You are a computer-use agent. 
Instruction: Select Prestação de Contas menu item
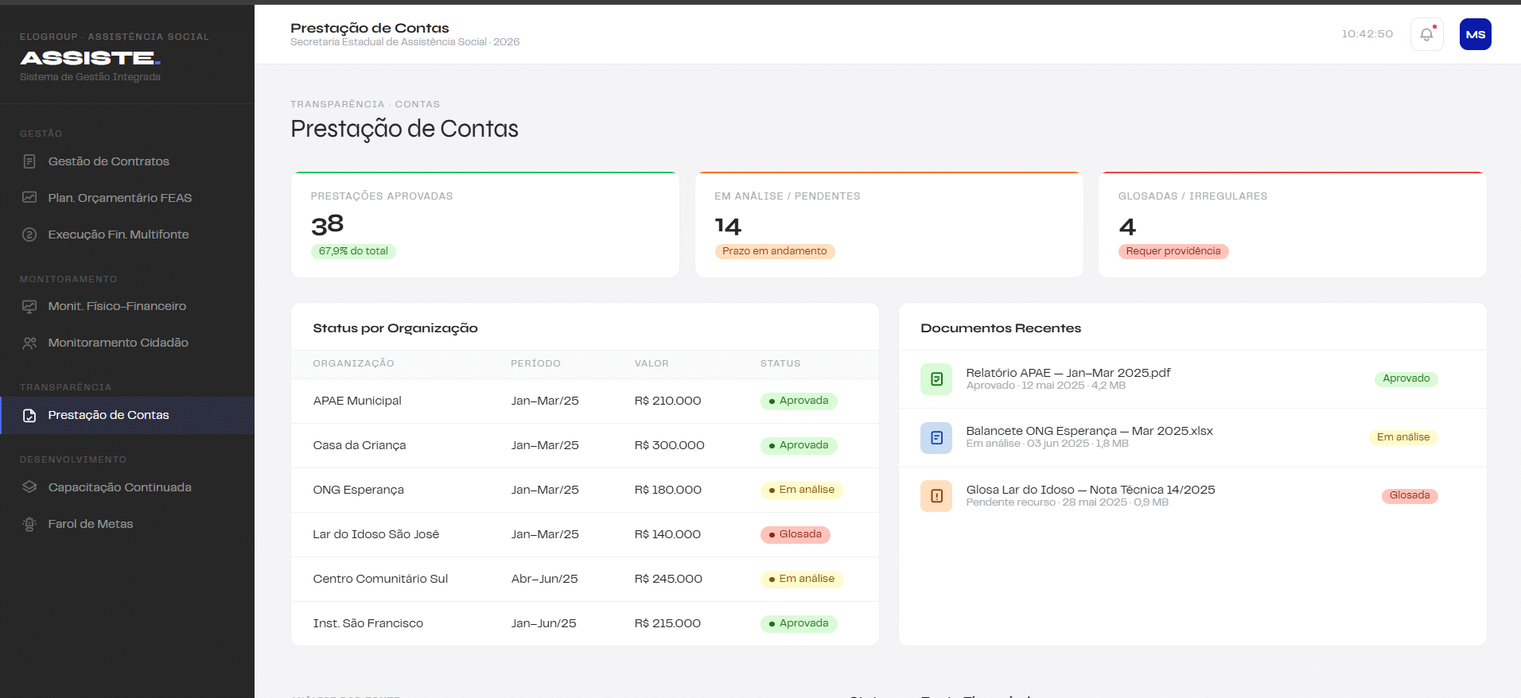pyautogui.click(x=127, y=415)
